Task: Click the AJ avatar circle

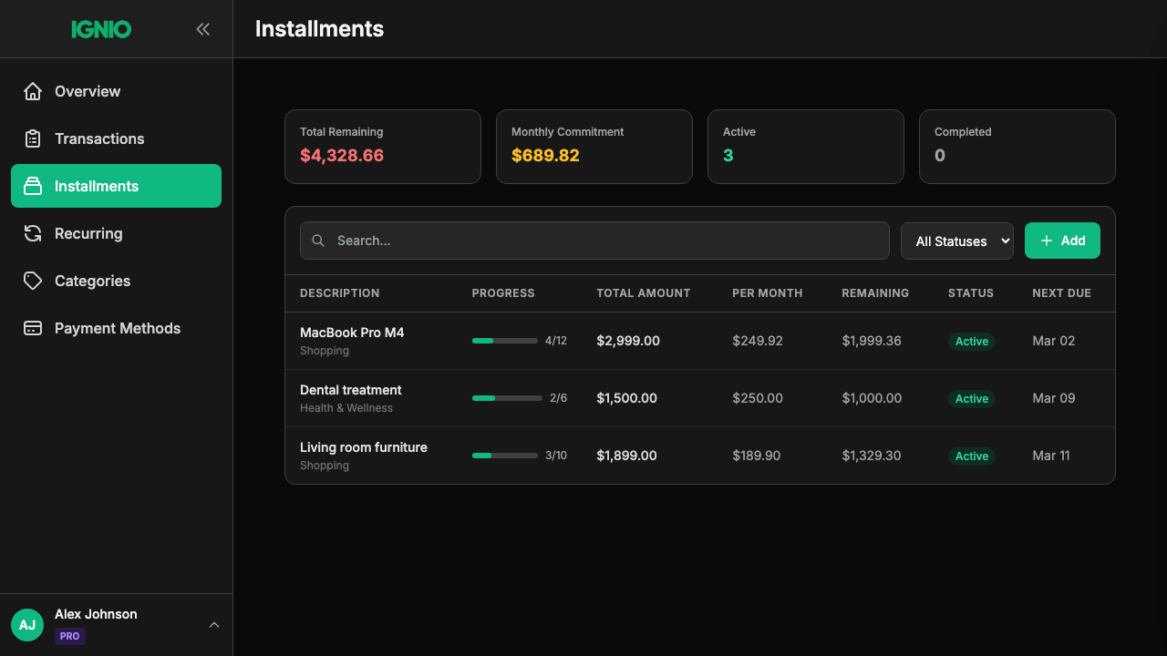Action: (27, 625)
